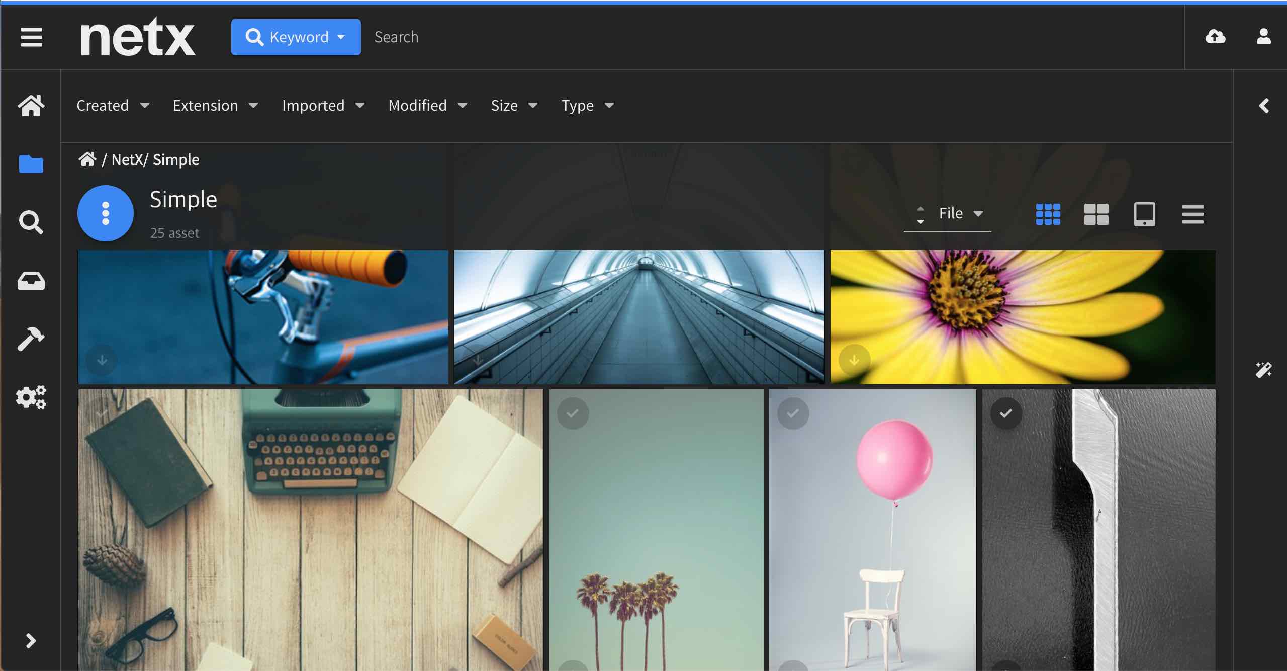This screenshot has height=671, width=1287.
Task: Deselect the typewriter image checkmark
Action: [102, 411]
